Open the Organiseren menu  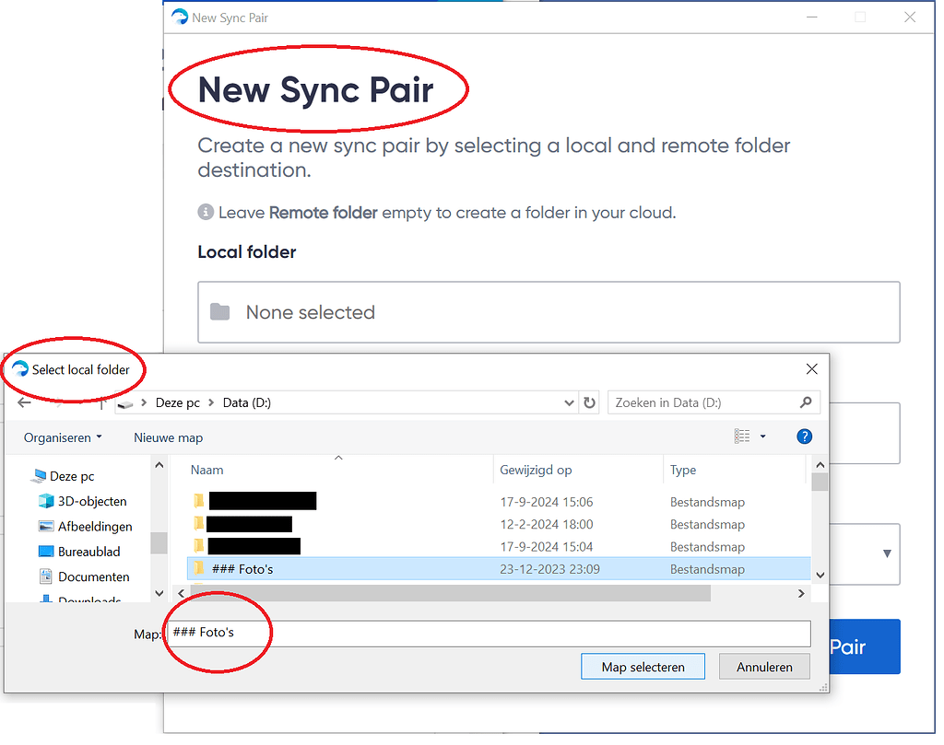63,437
